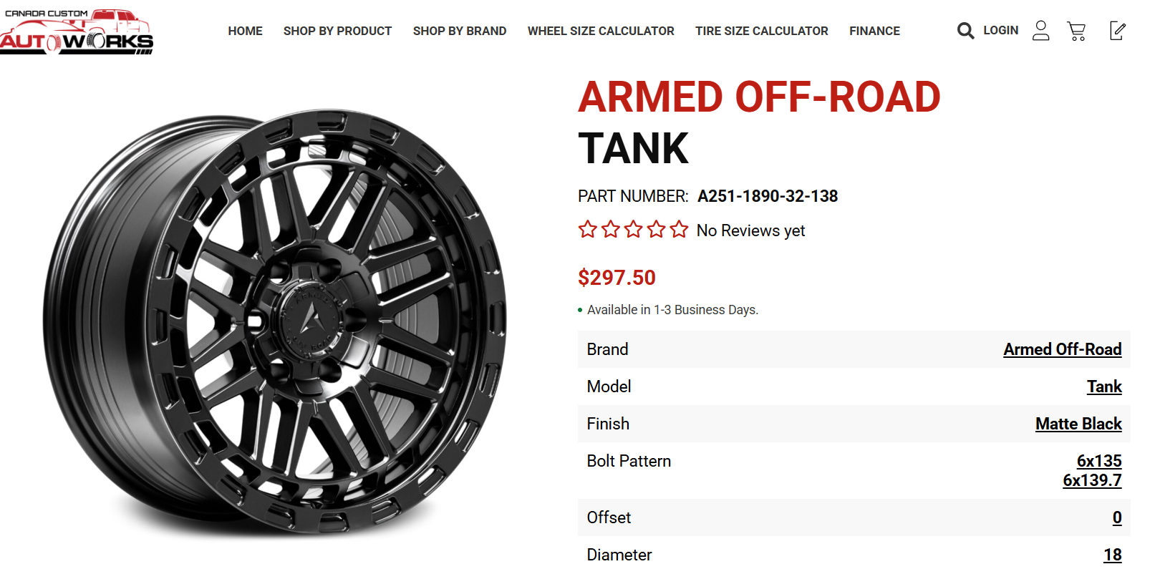Open the shopping cart icon
The image size is (1155, 569).
[x=1076, y=31]
